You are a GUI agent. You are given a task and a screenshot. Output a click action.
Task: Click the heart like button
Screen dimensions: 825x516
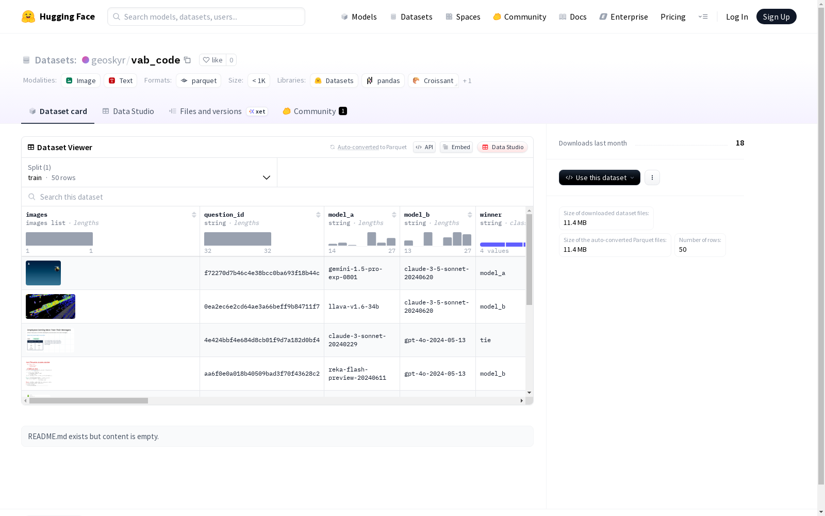[212, 60]
